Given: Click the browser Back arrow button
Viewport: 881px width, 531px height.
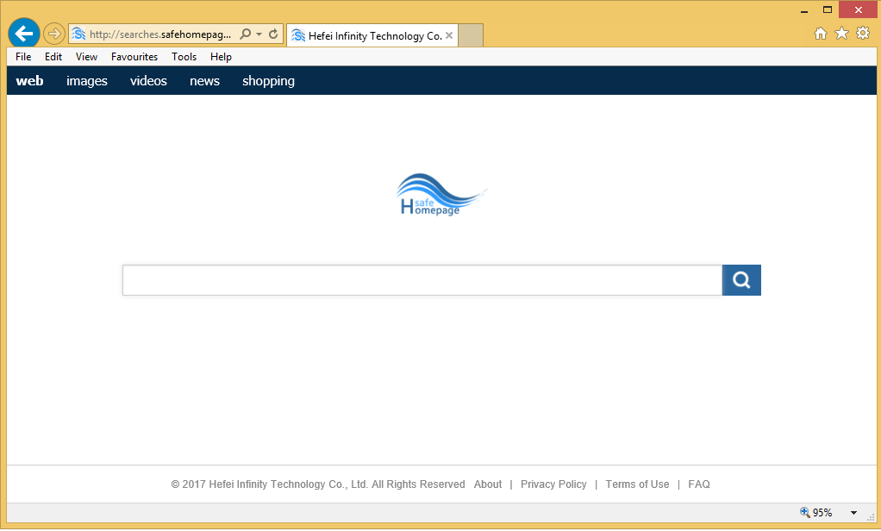Looking at the screenshot, I should 23,34.
